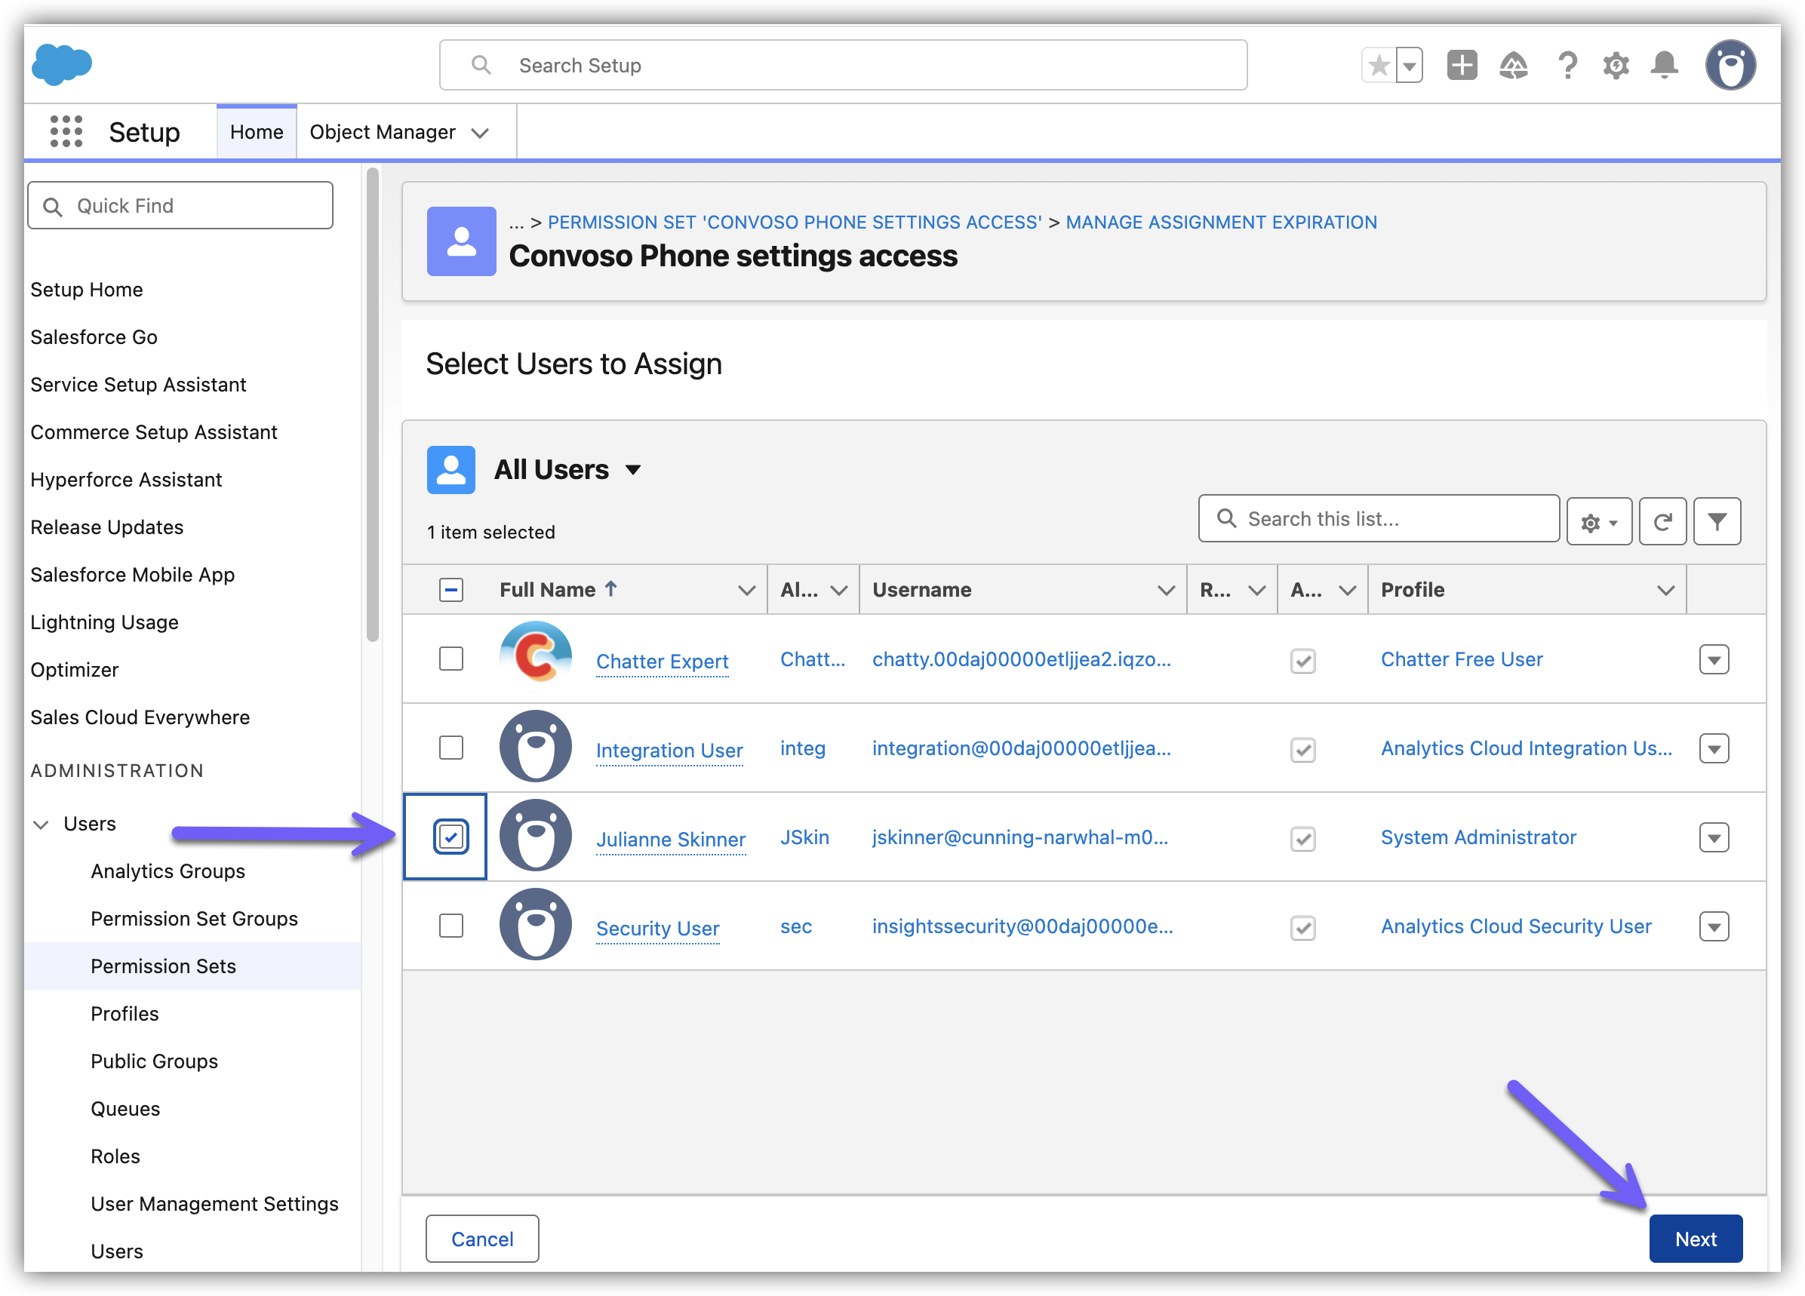Refresh the user list
The height and width of the screenshot is (1296, 1805).
1662,522
